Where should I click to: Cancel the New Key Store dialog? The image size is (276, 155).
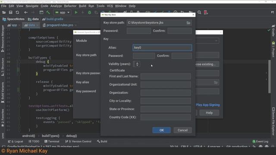point(182,130)
